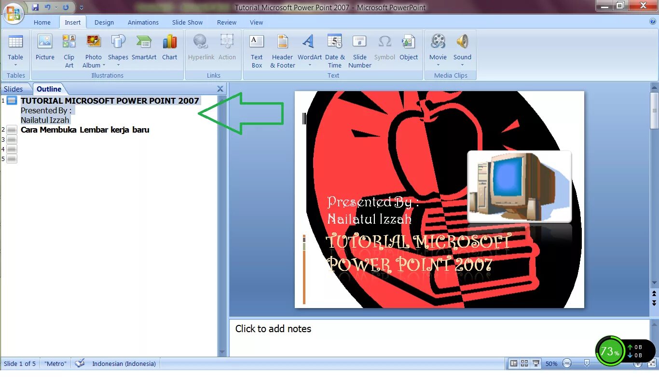Click 'Indonesian (Indonesia)' language indicator
This screenshot has width=659, height=377.
[124, 364]
